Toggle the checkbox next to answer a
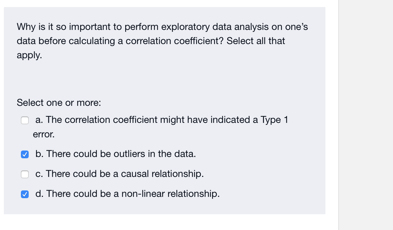 24,120
